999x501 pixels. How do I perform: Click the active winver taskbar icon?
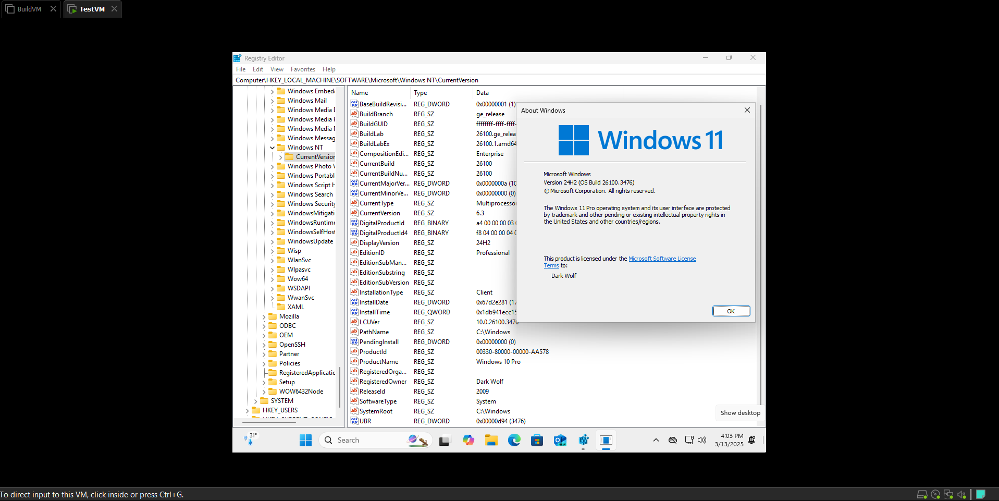tap(606, 441)
